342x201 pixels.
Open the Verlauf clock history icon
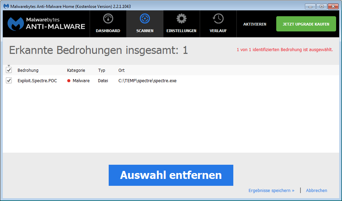pos(218,19)
